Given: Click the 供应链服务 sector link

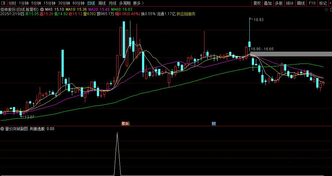Looking at the screenshot, I should (186, 14).
